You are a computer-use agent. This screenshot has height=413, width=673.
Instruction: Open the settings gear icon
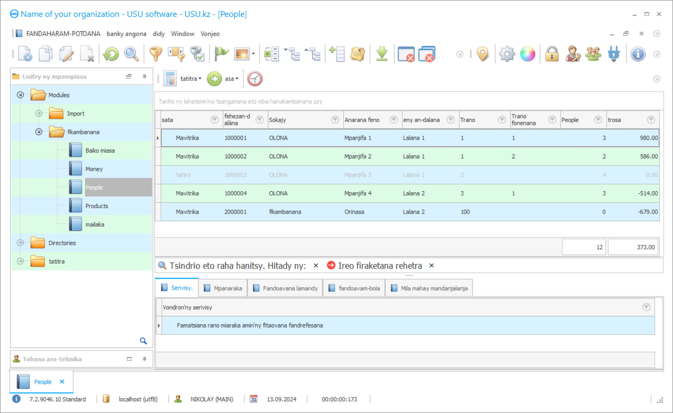[507, 54]
